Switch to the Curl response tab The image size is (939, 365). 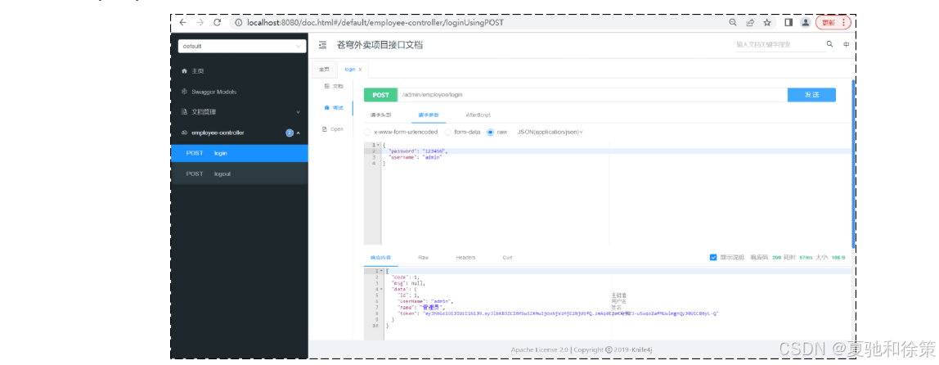point(507,257)
